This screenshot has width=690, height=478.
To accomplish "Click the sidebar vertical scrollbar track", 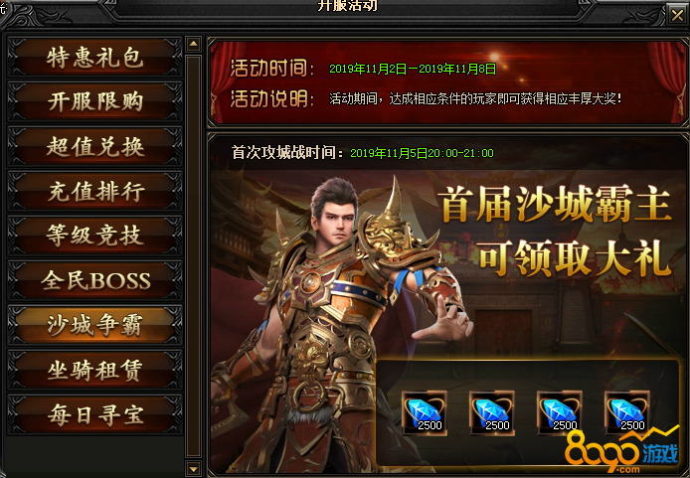I will point(193,256).
